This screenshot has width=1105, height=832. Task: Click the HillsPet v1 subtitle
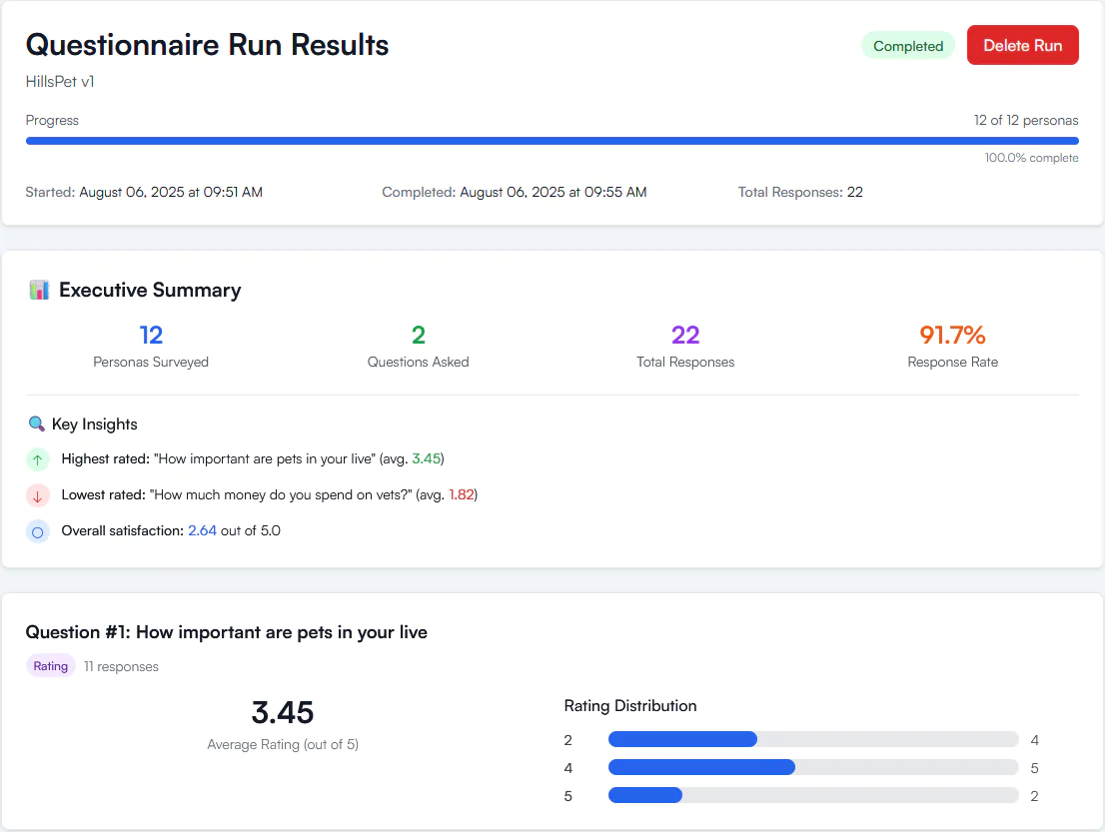coord(60,82)
